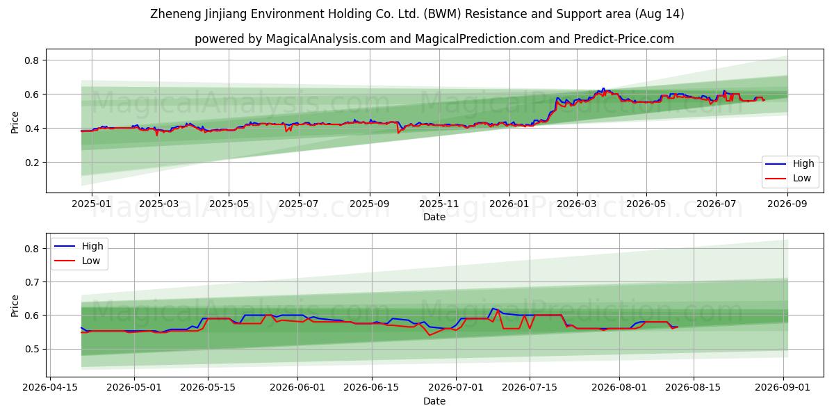Click the bottom chart '0.8' price tick
Viewport: 834px width, 417px height.
[x=33, y=248]
